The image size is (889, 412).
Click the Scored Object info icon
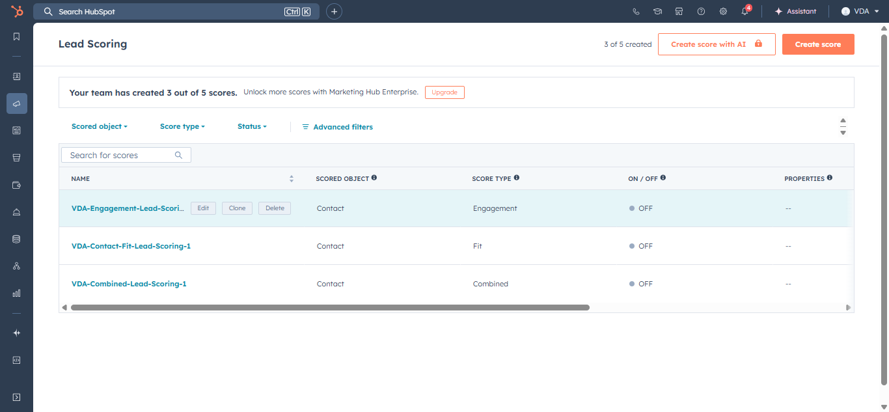(x=374, y=178)
